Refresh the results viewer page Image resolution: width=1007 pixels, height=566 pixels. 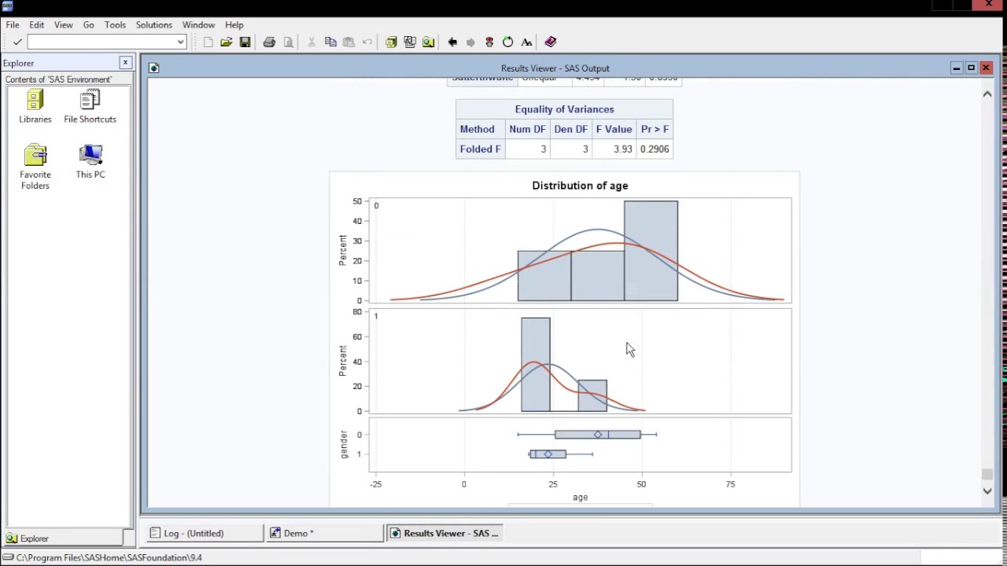pyautogui.click(x=508, y=42)
